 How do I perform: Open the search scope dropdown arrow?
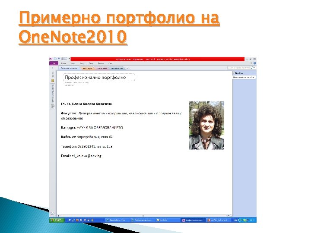(255, 68)
